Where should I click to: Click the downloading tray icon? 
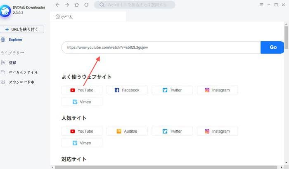point(3,82)
